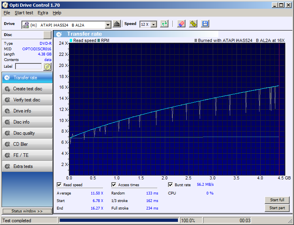The width and height of the screenshot is (294, 225).
Task: Open the Start test menu
Action: pos(24,13)
